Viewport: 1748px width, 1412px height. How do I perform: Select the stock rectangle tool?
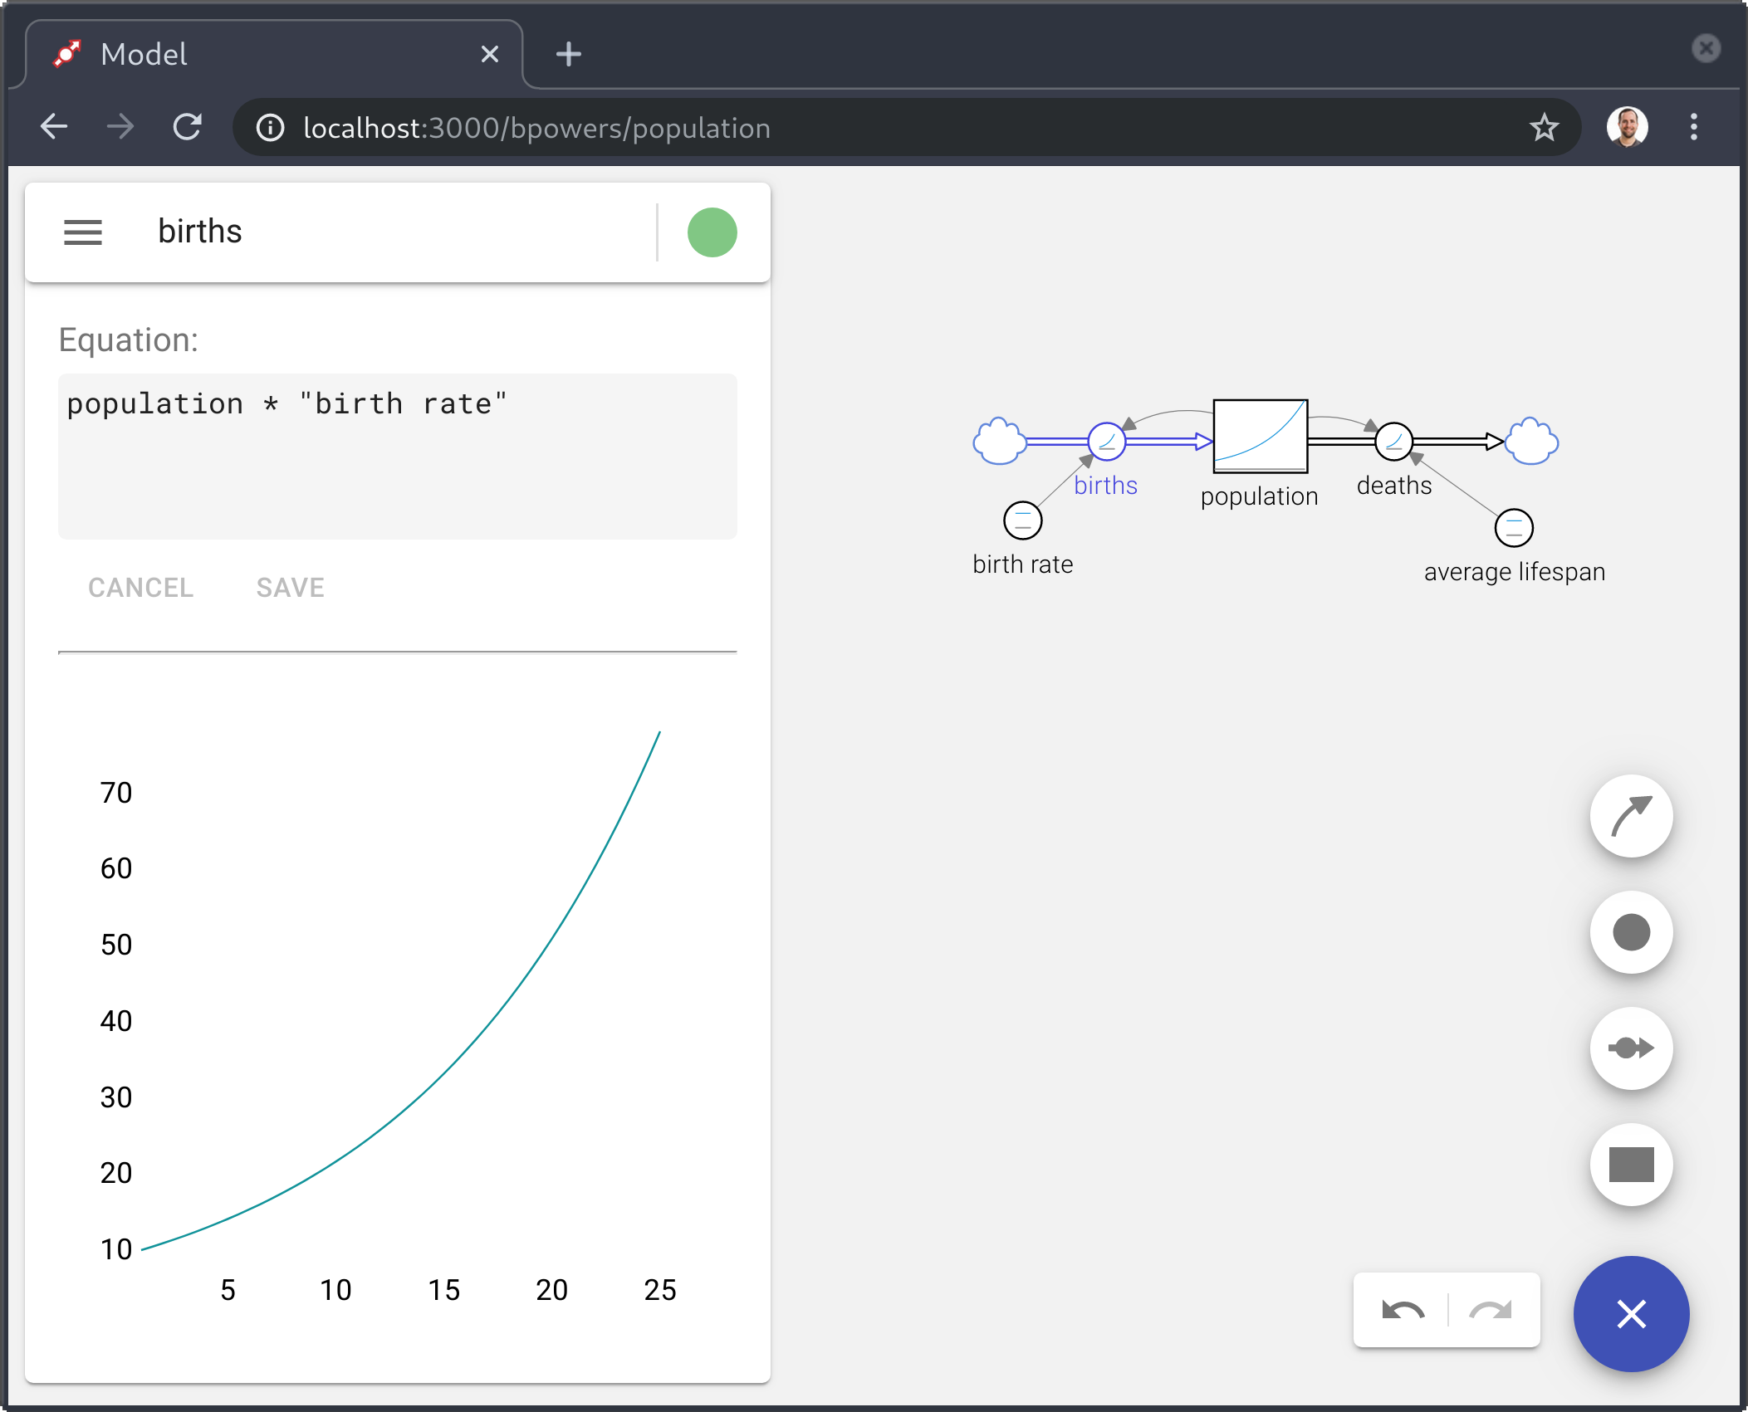coord(1631,1165)
